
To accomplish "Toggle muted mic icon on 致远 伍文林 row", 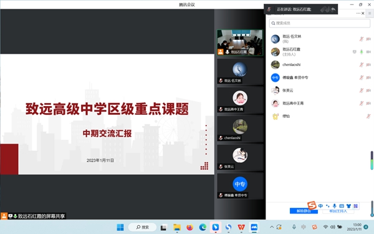I will coord(362,39).
